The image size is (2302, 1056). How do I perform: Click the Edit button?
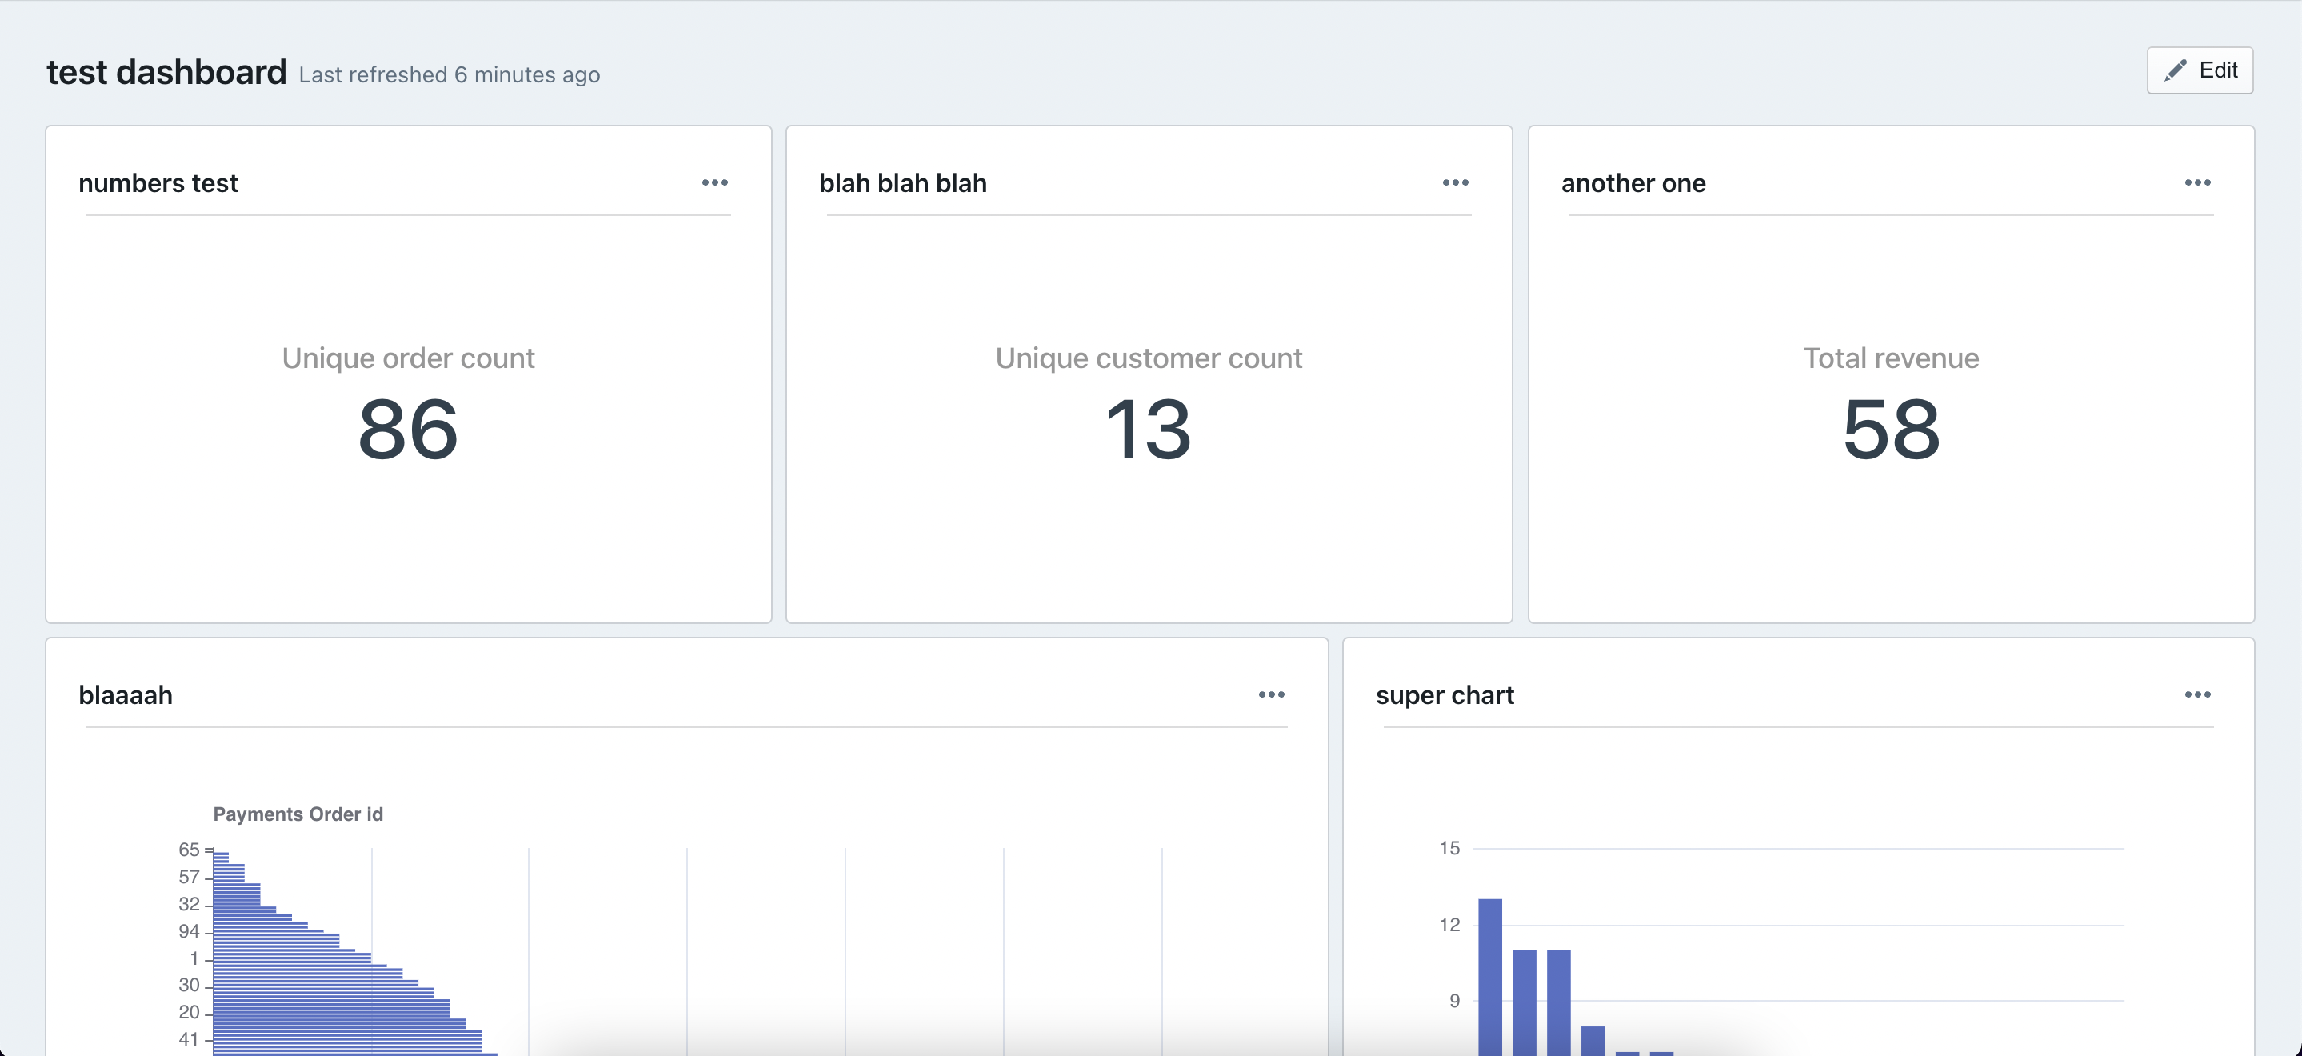click(2200, 70)
